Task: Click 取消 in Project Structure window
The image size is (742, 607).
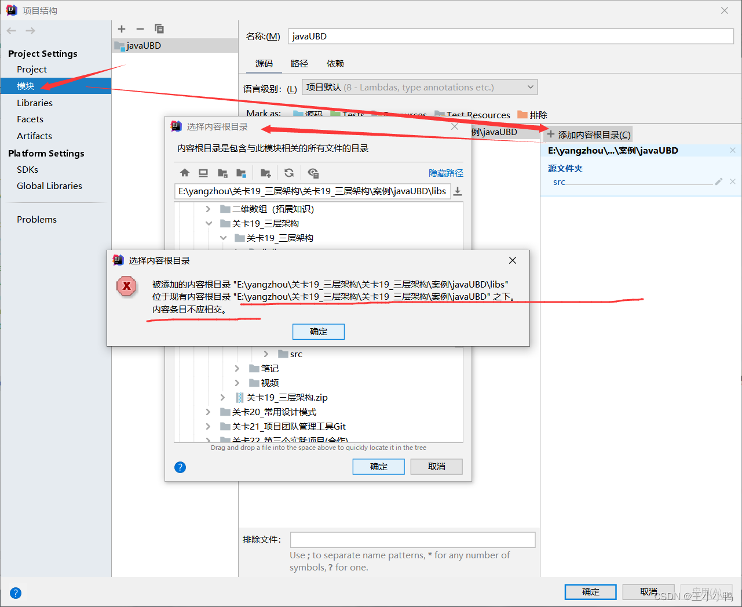Action: click(649, 592)
